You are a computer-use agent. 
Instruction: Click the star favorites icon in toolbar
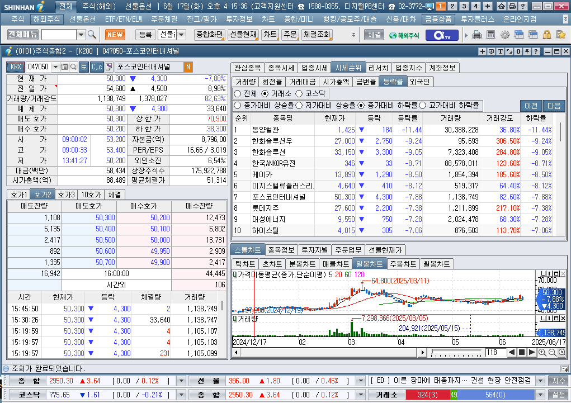(561, 35)
